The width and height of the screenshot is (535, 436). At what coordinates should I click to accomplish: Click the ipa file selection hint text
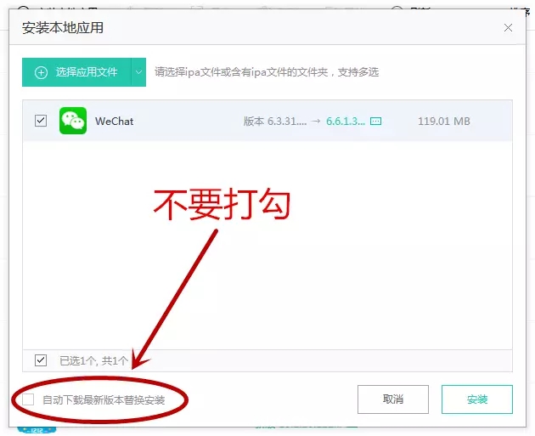[266, 72]
